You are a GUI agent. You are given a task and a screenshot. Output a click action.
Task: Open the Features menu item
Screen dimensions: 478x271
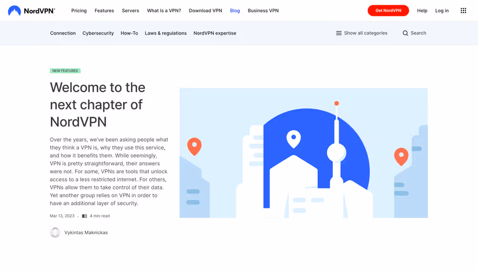tap(104, 11)
